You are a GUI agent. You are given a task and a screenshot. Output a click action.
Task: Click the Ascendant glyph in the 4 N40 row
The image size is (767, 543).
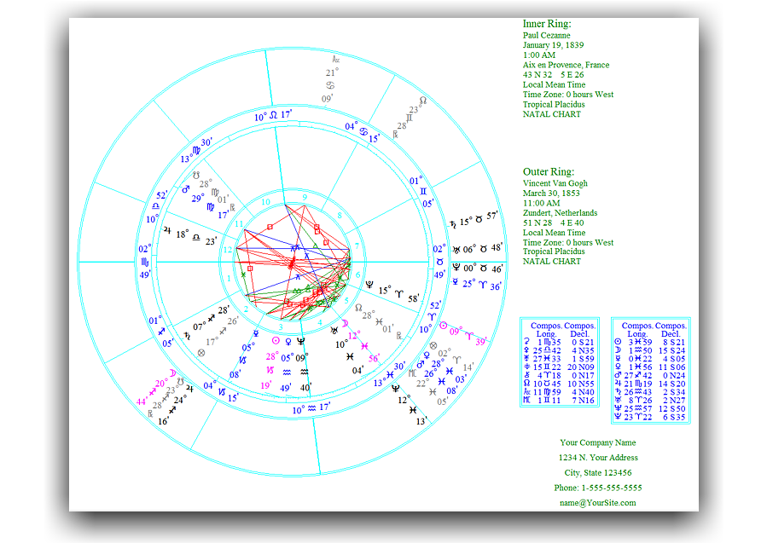pos(526,391)
